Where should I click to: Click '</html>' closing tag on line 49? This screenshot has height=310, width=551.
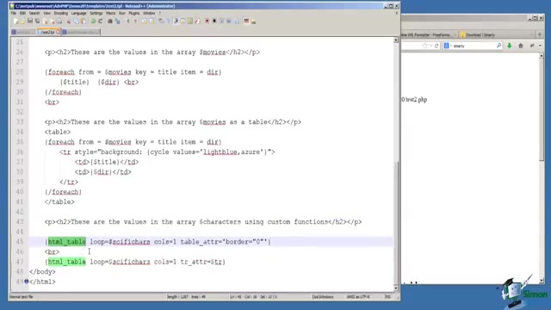pos(42,282)
